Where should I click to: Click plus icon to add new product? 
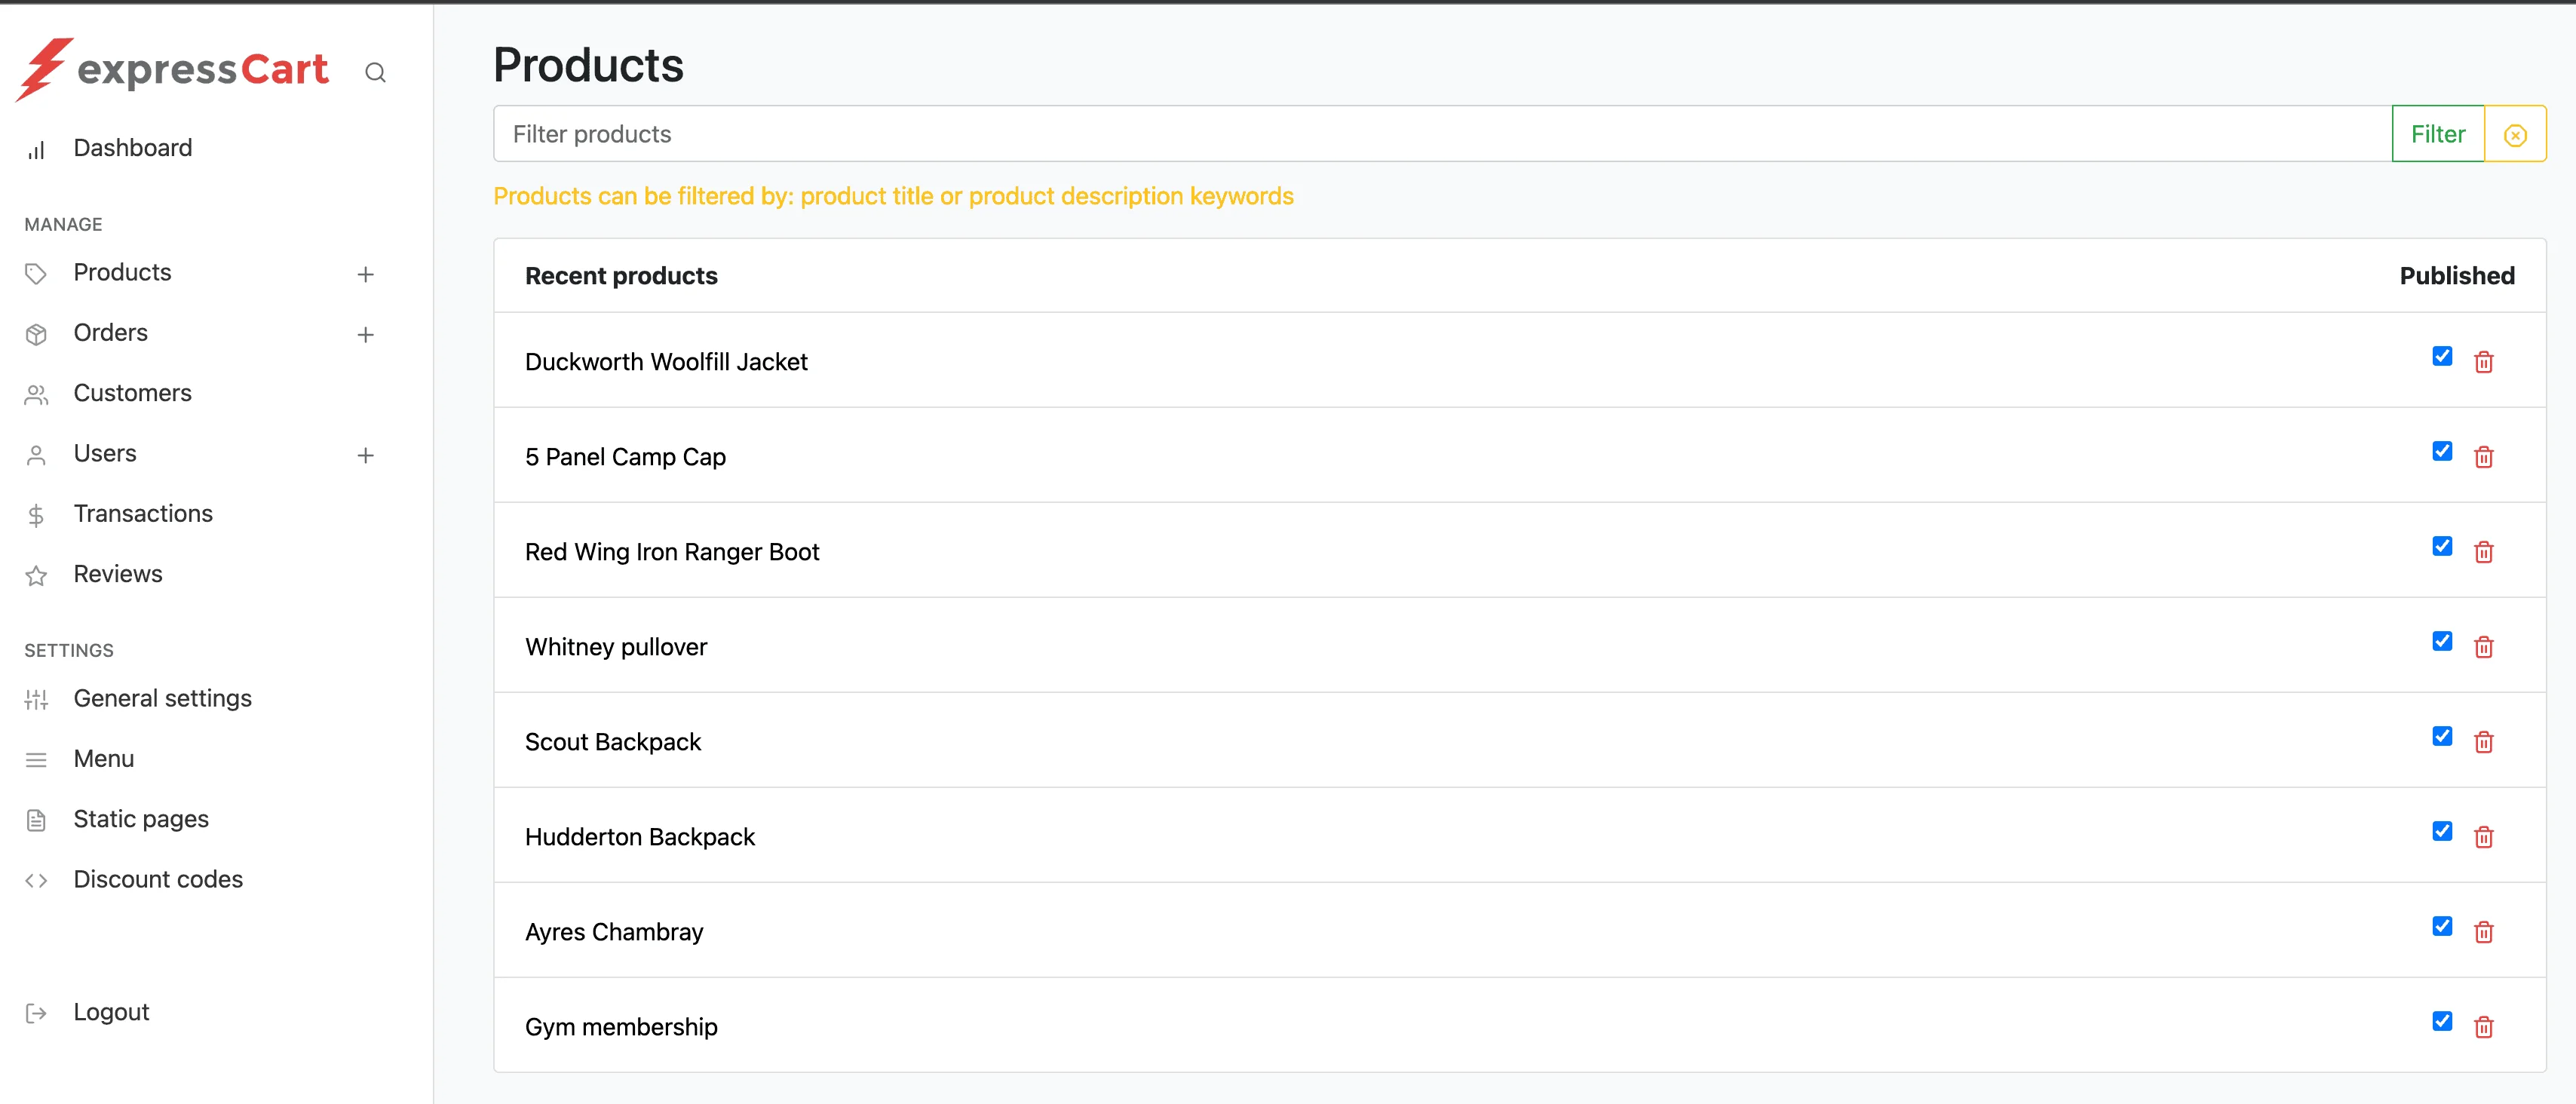click(x=365, y=274)
